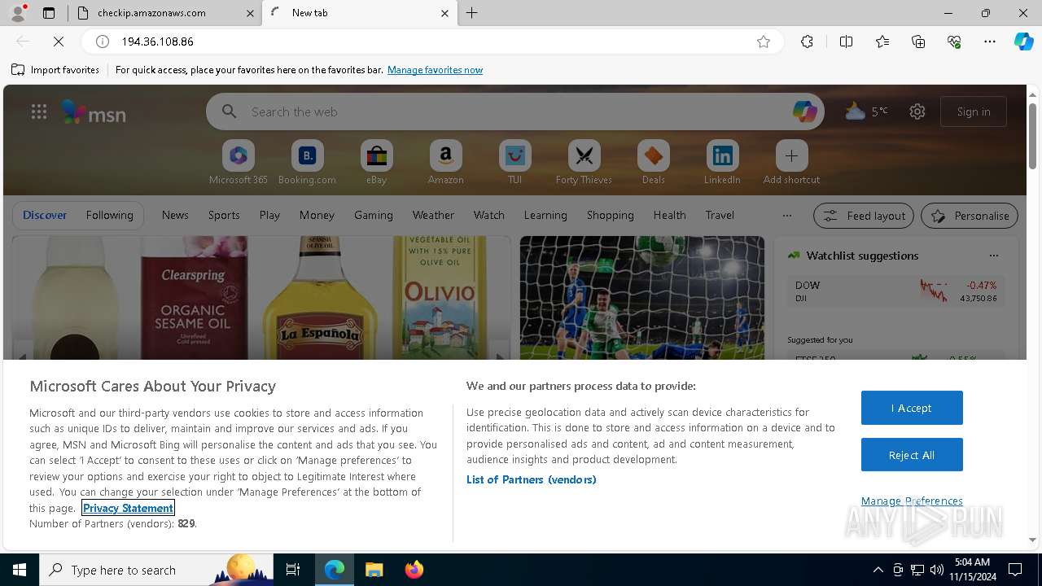Click the Sign in button
The image size is (1042, 586).
[x=974, y=112]
